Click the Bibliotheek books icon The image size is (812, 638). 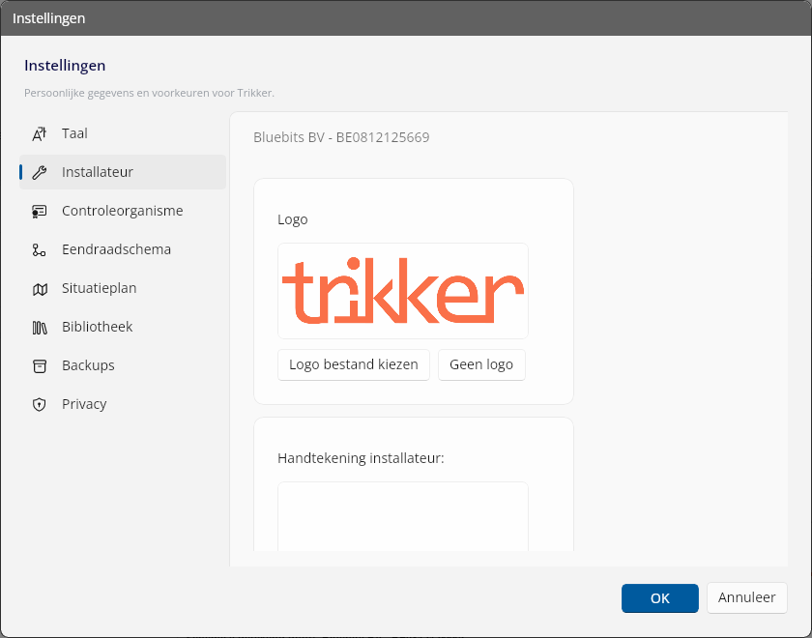pyautogui.click(x=40, y=328)
